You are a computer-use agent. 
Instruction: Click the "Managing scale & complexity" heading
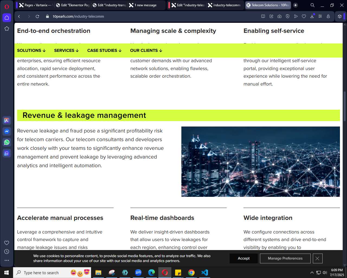click(x=173, y=31)
